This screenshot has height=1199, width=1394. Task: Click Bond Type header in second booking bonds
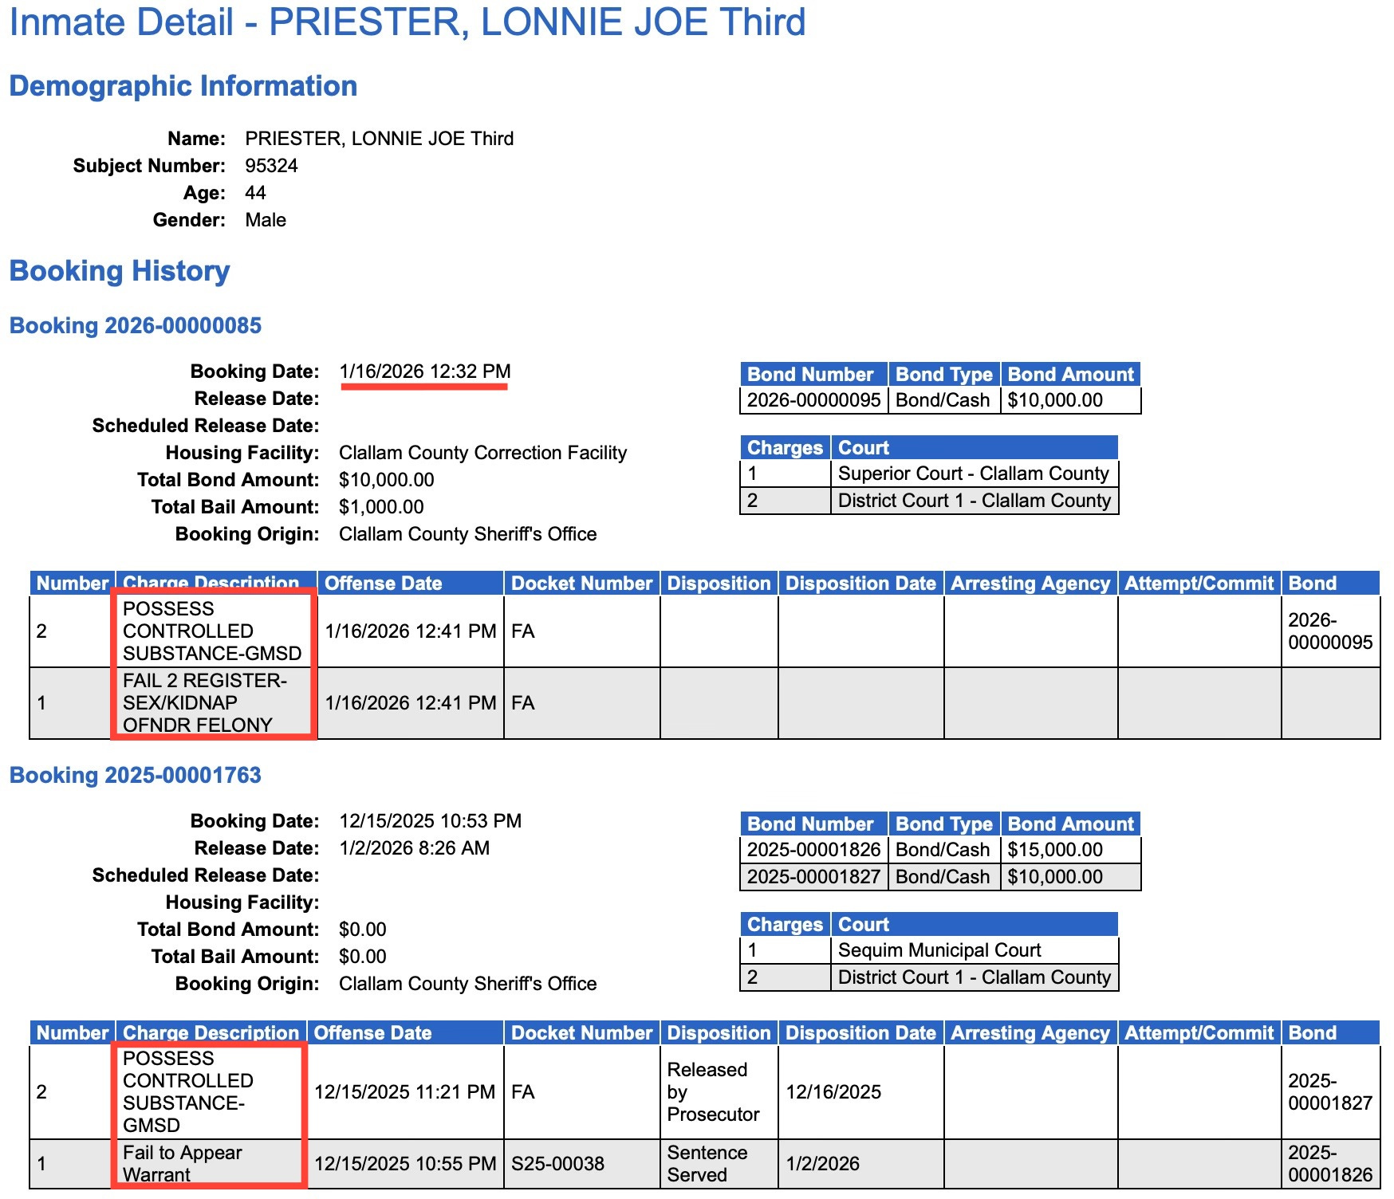point(944,824)
